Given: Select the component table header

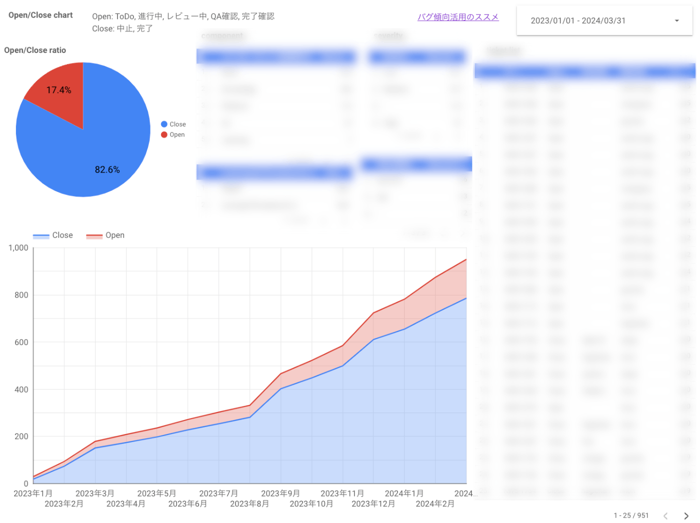Looking at the screenshot, I should click(275, 56).
